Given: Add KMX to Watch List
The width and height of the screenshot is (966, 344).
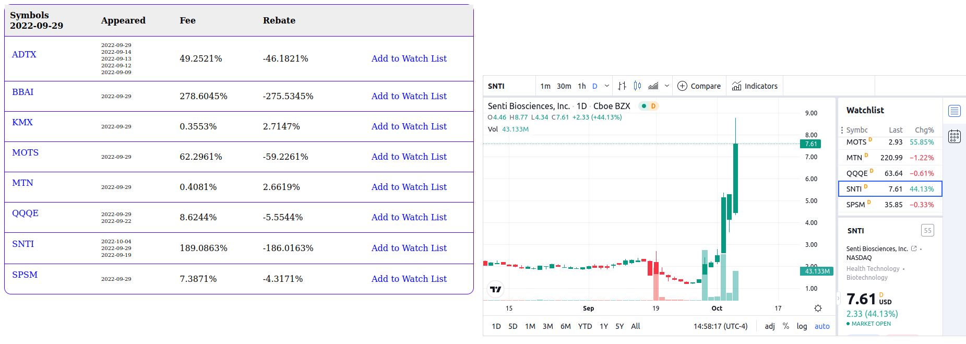Looking at the screenshot, I should (x=409, y=126).
